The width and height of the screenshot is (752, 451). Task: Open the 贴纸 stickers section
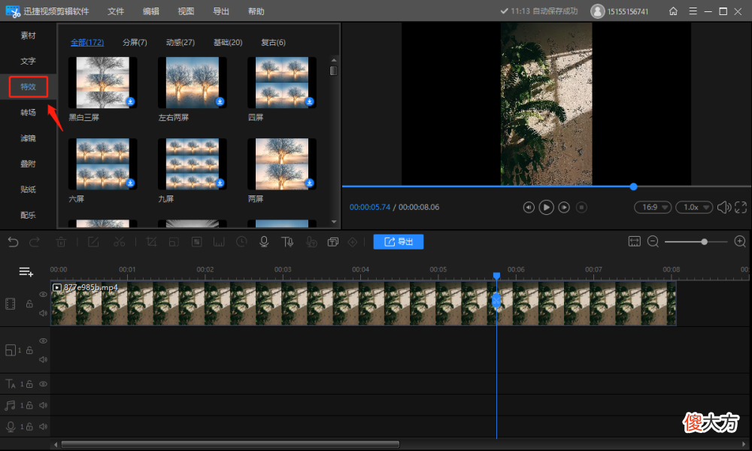click(28, 189)
